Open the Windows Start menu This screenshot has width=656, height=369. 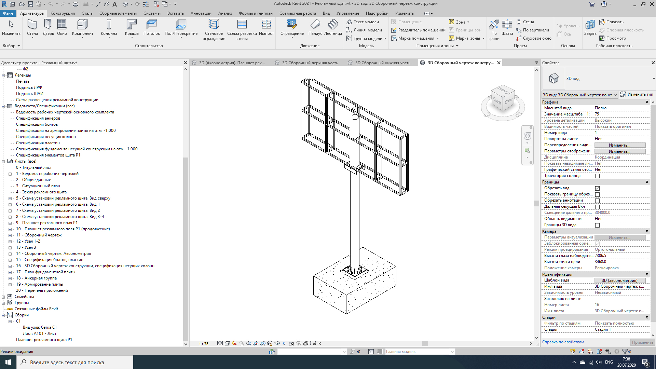(8, 362)
